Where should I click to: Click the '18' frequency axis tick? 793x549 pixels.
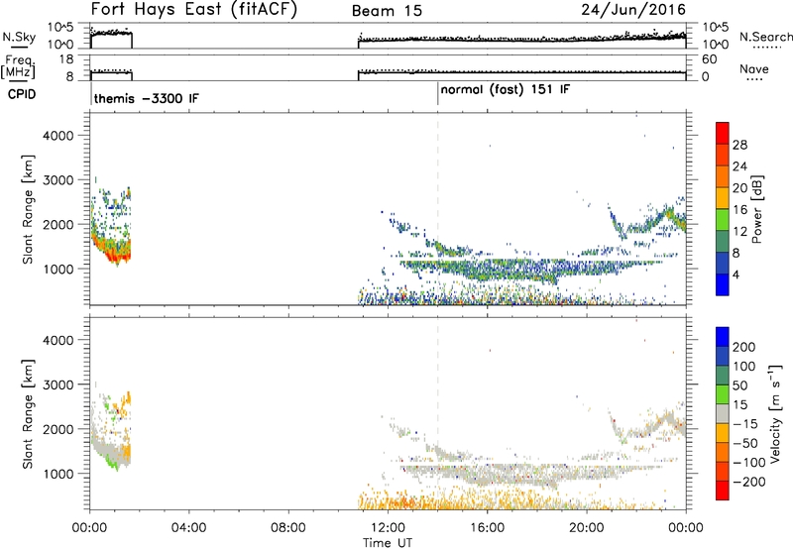pyautogui.click(x=66, y=59)
